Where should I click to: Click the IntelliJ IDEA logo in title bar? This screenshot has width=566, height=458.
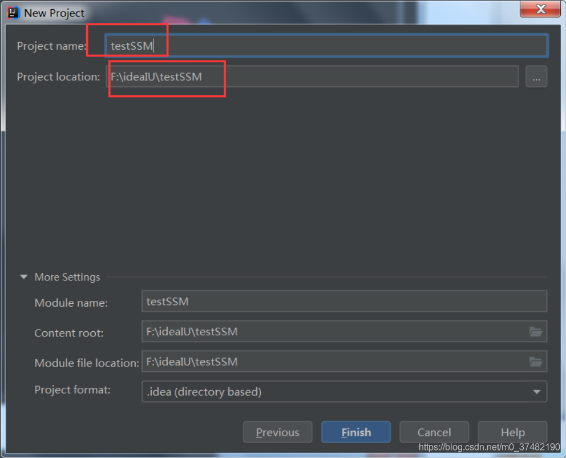click(13, 13)
